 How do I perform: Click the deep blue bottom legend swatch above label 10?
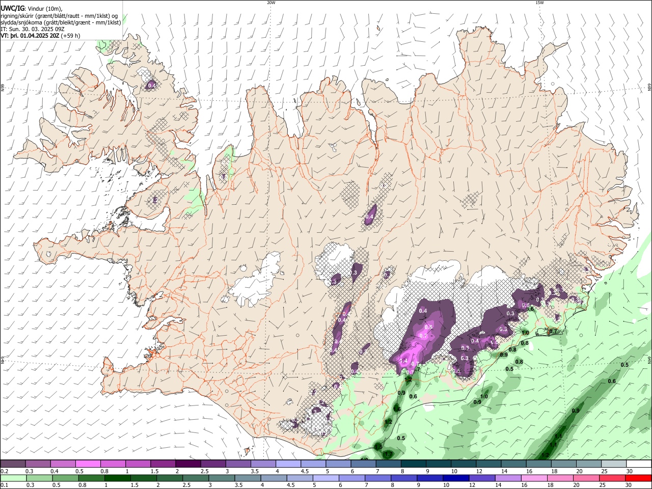click(x=456, y=478)
